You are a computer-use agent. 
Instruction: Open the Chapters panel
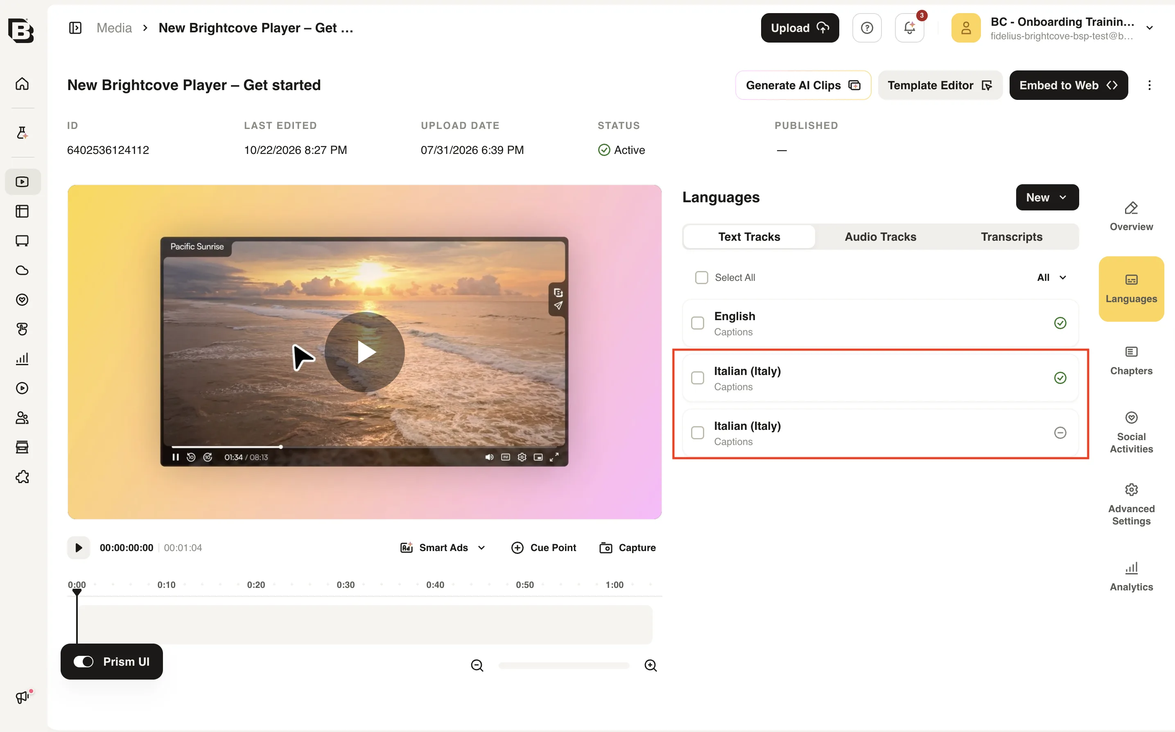click(1131, 361)
